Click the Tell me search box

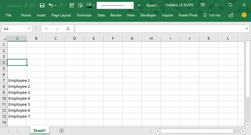coord(212,15)
